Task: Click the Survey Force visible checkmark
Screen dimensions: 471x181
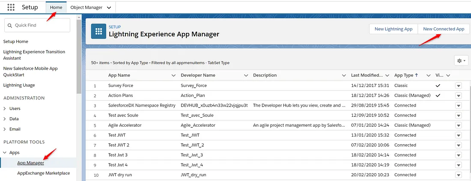Action: tap(438, 86)
